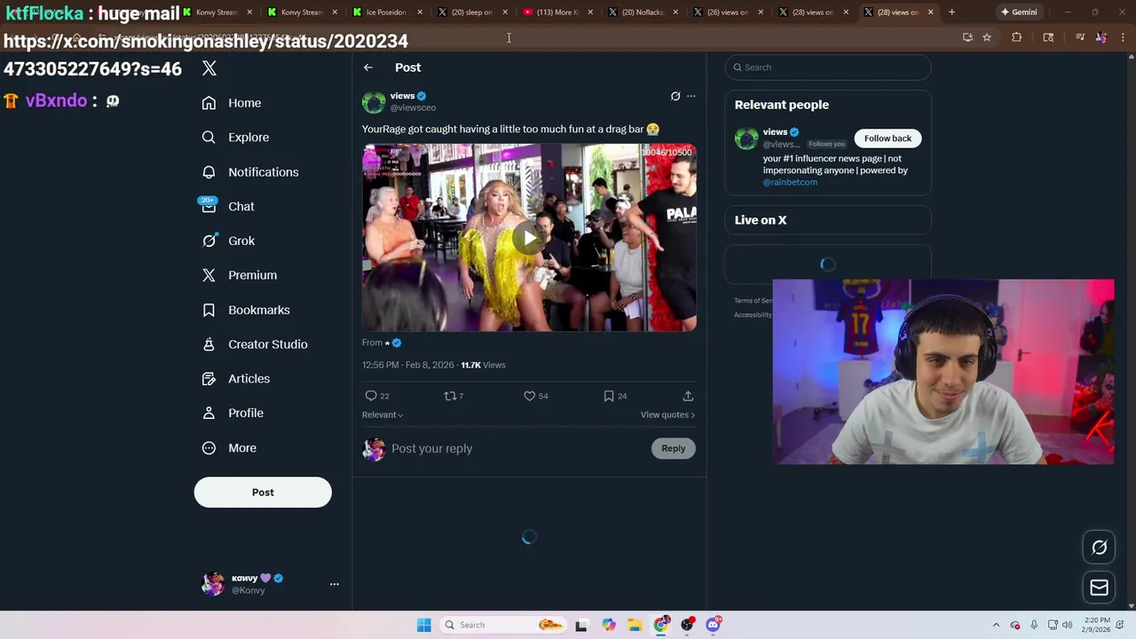Open Premium in the sidebar
1136x639 pixels.
[x=240, y=275]
